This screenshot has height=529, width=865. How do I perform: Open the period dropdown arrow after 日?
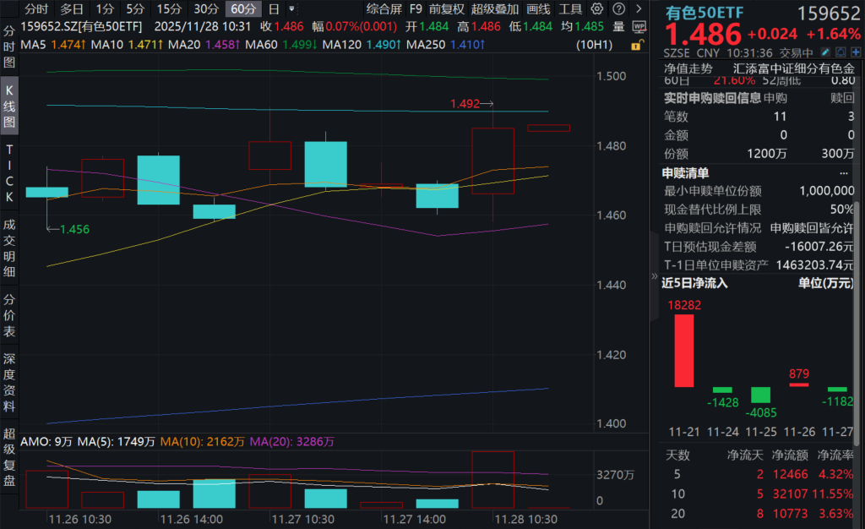pyautogui.click(x=291, y=9)
